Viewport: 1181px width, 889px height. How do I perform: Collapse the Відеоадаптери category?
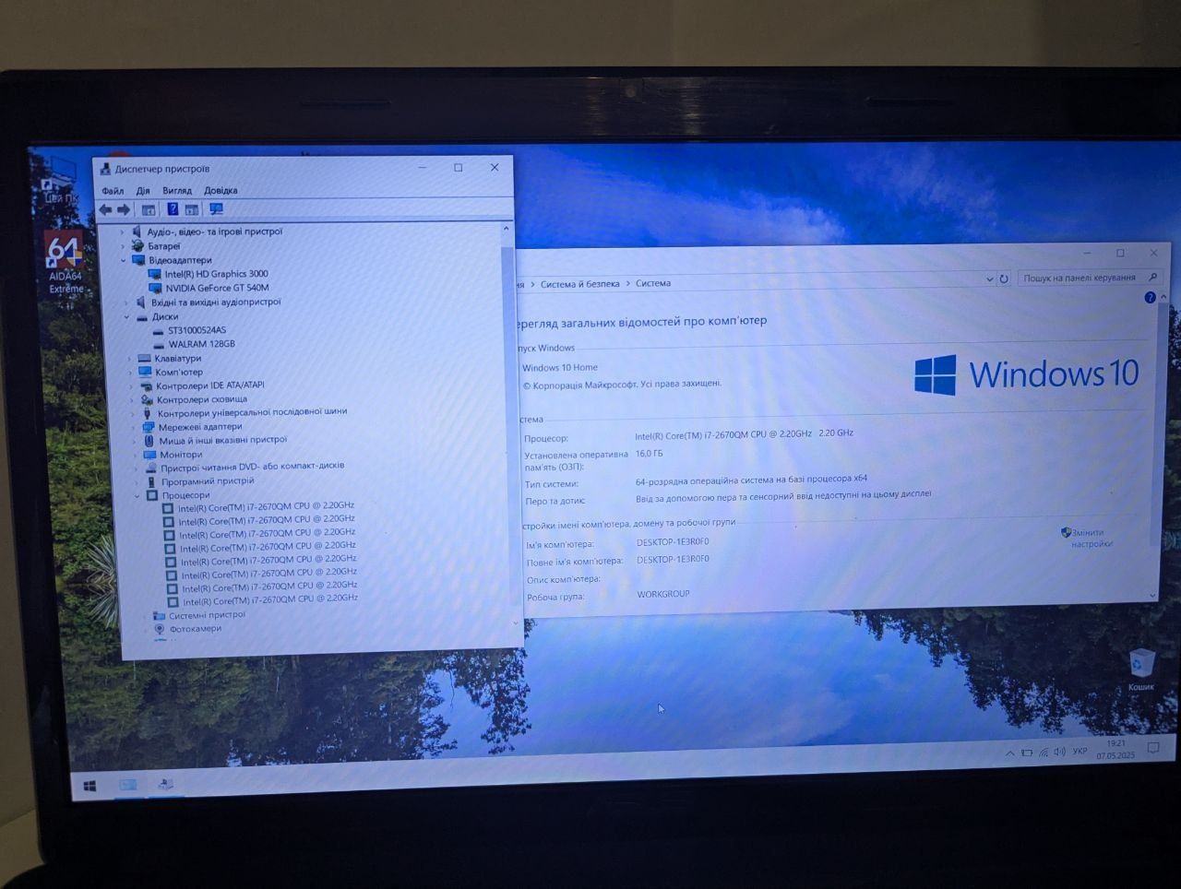tap(124, 260)
